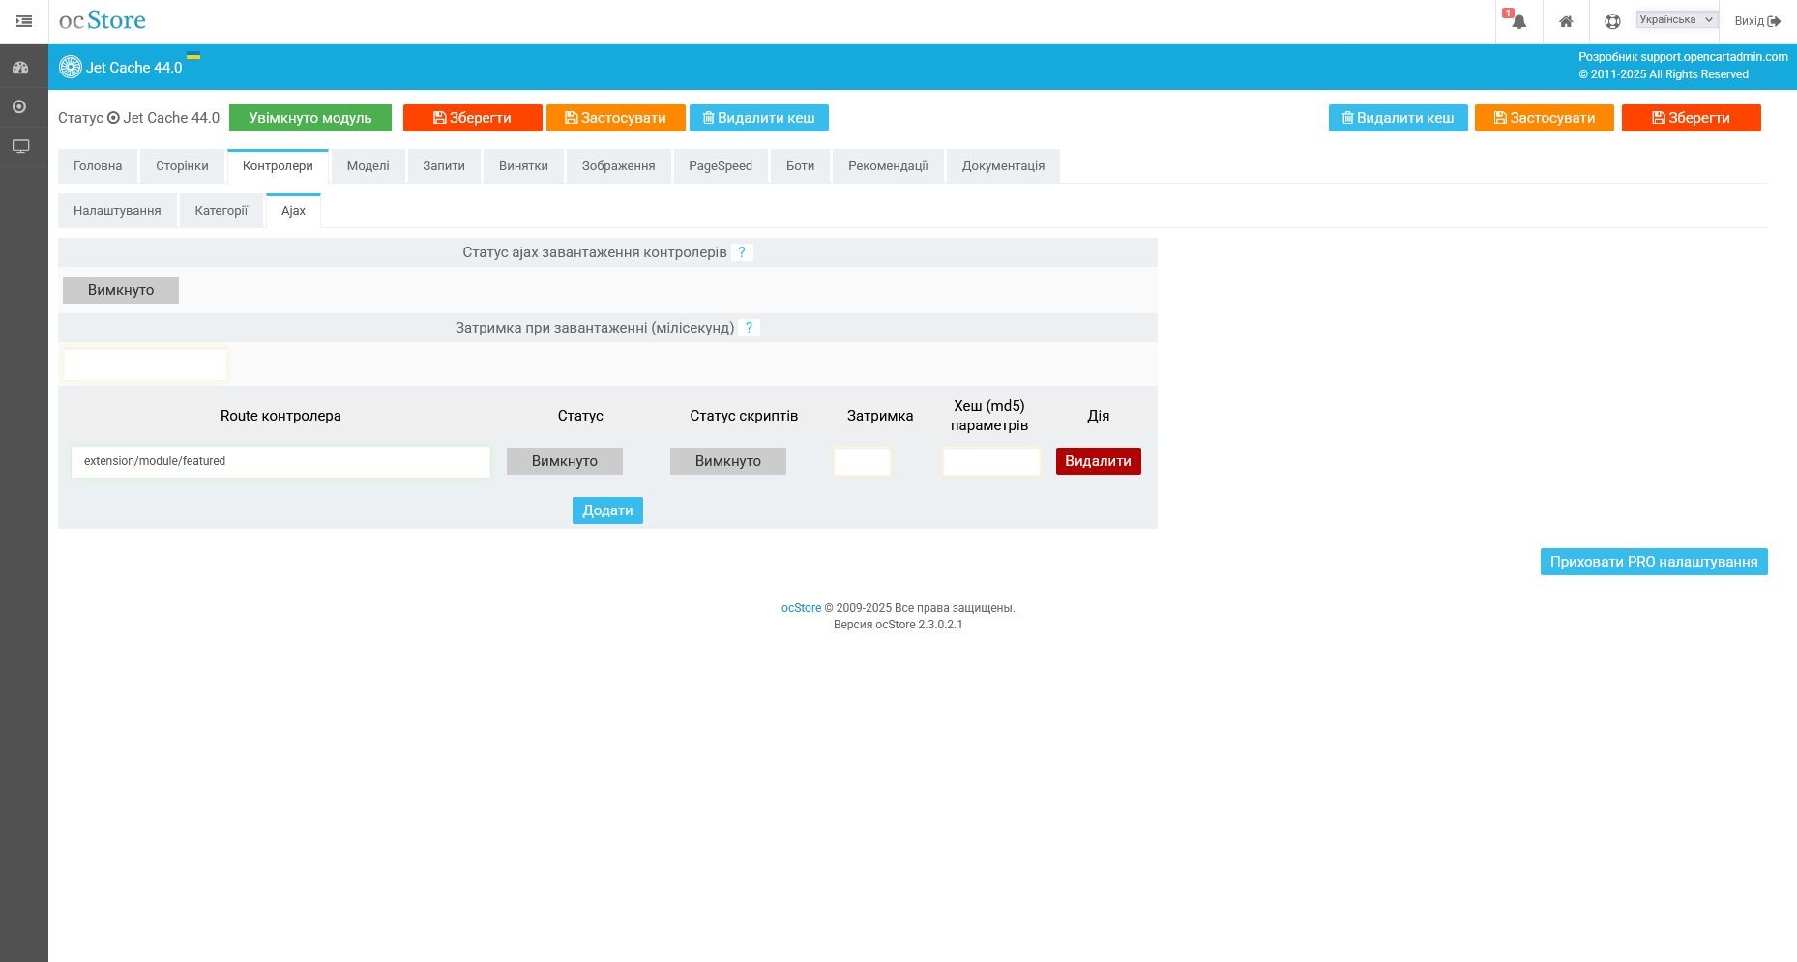Image resolution: width=1797 pixels, height=962 pixels.
Task: Switch to the PageSpeed tab
Action: coord(720,166)
